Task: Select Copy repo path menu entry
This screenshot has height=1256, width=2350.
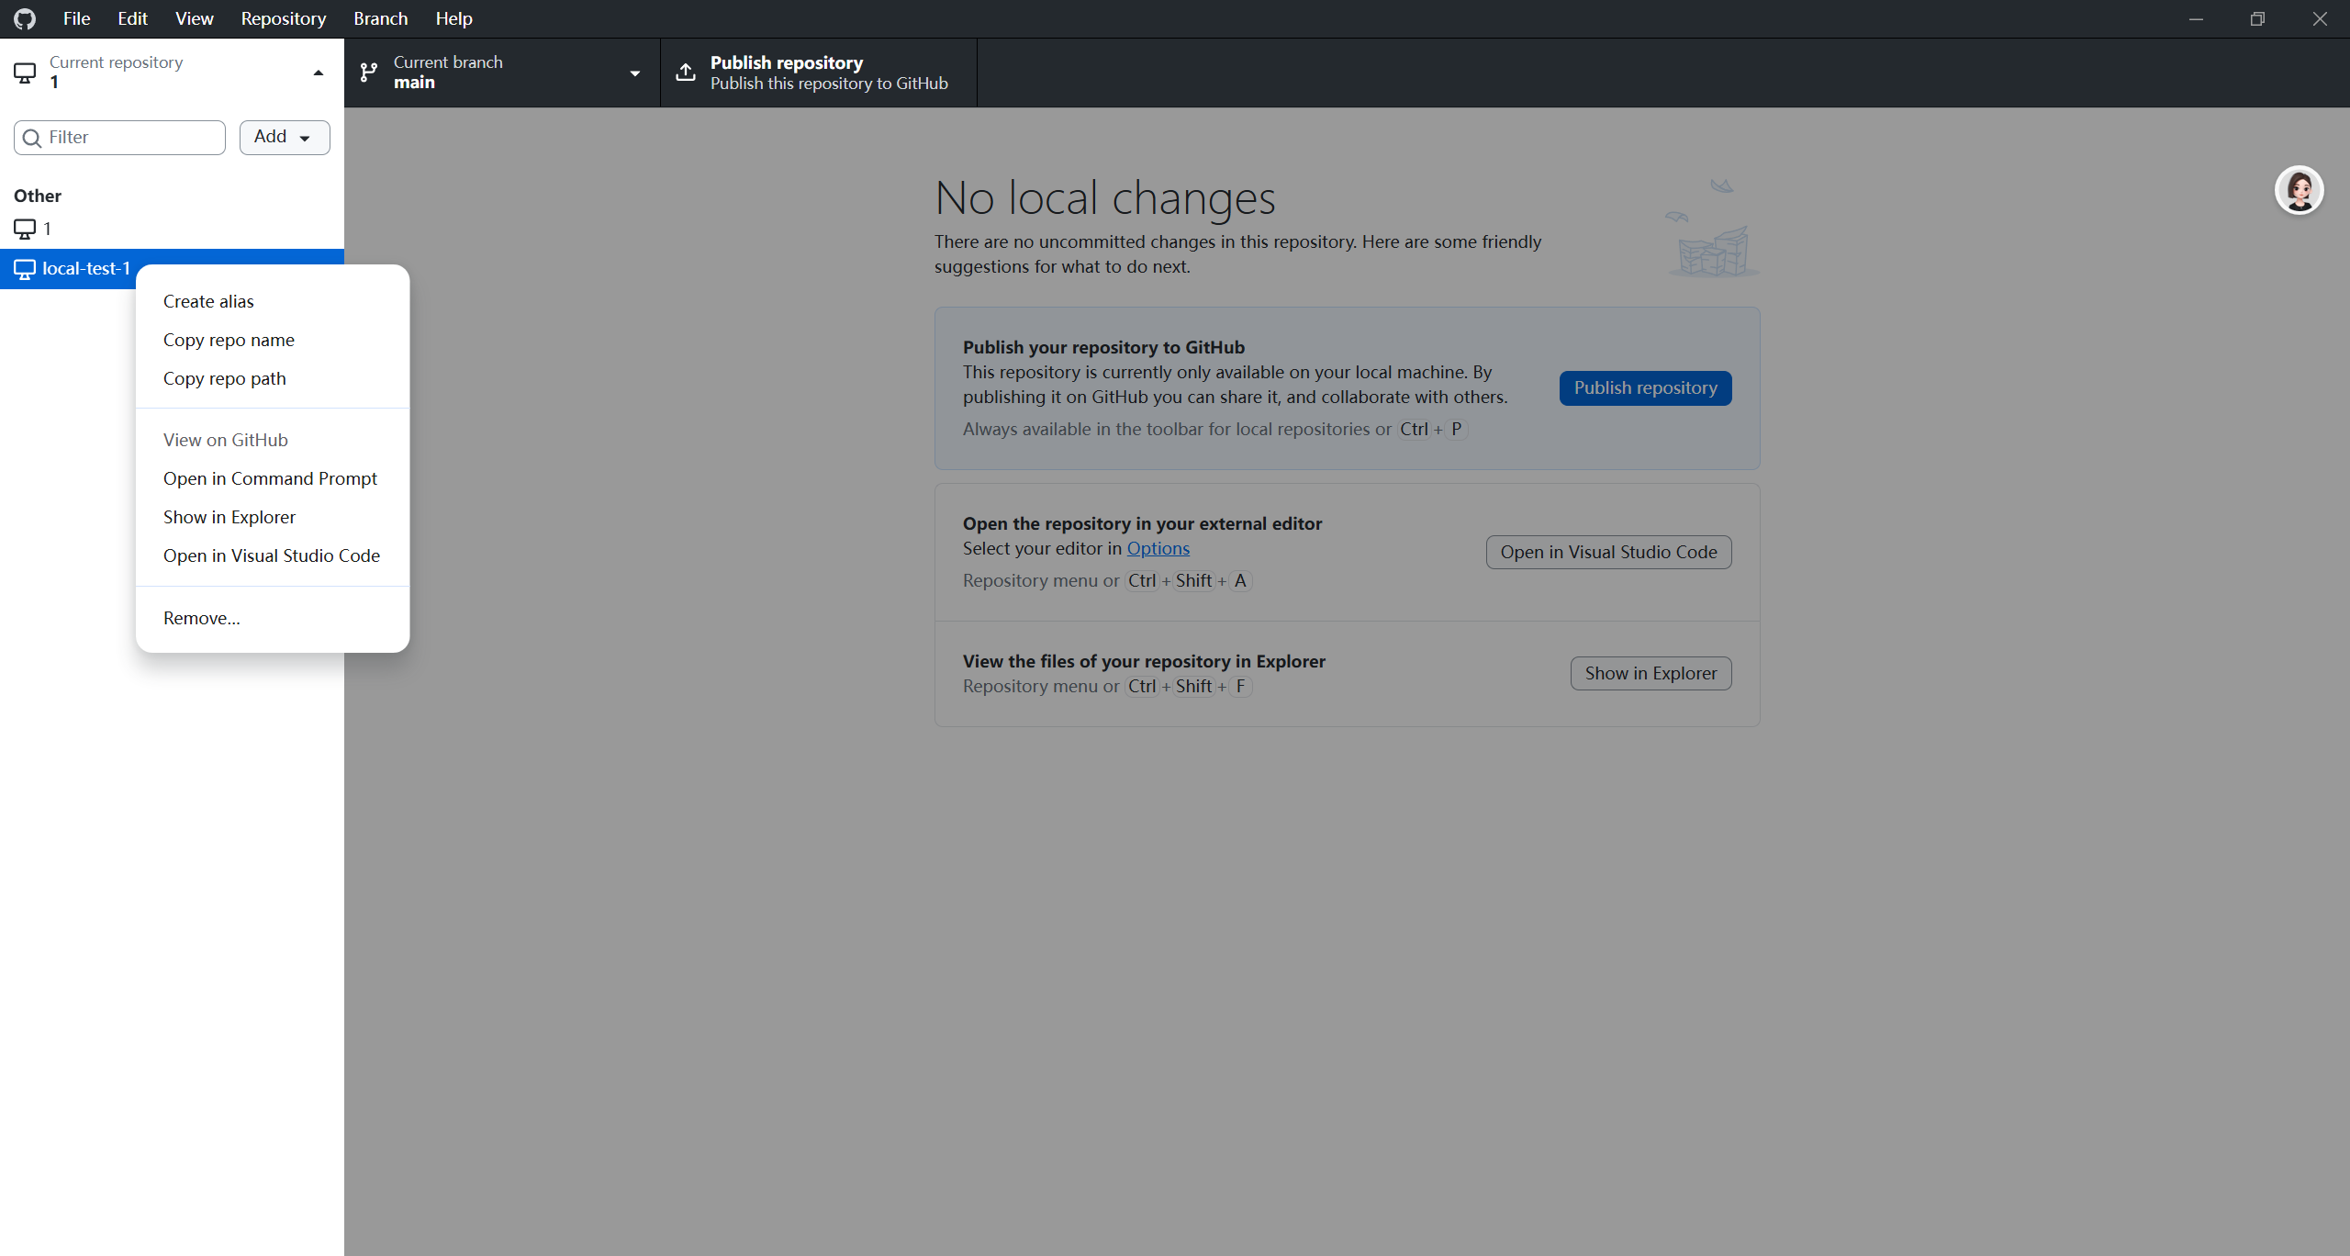Action: pos(224,378)
